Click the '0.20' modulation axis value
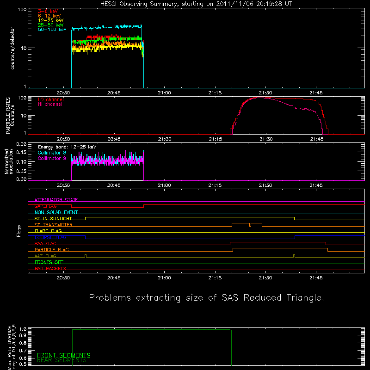 click(x=21, y=144)
